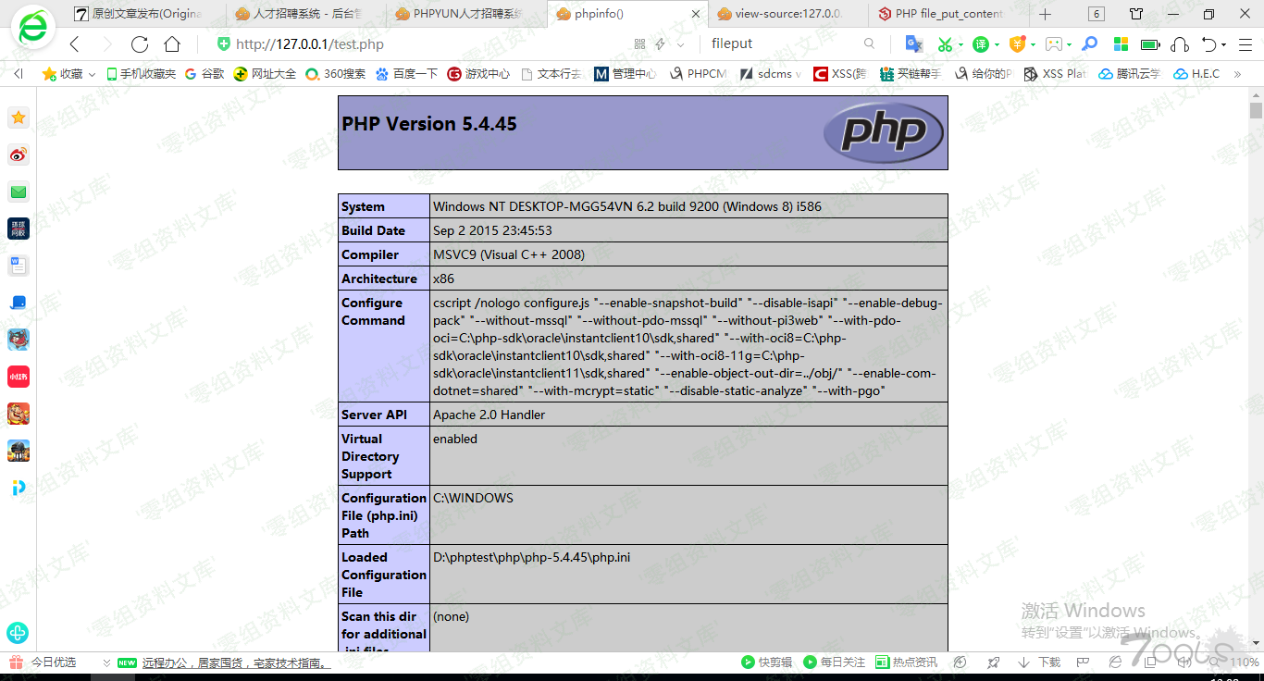The image size is (1264, 681).
Task: Click the browser refresh button
Action: (140, 44)
